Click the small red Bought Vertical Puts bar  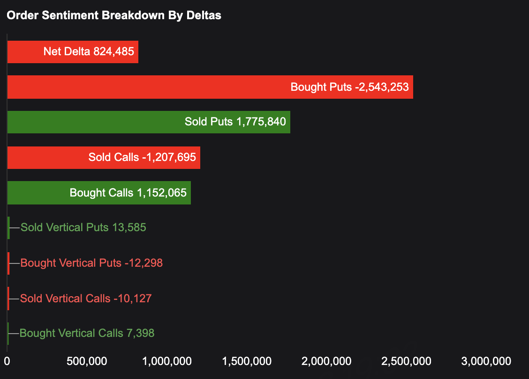pos(8,263)
